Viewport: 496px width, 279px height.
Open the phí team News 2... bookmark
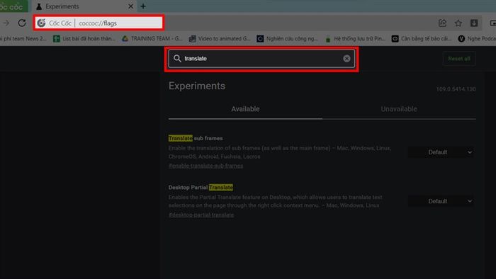coord(23,38)
